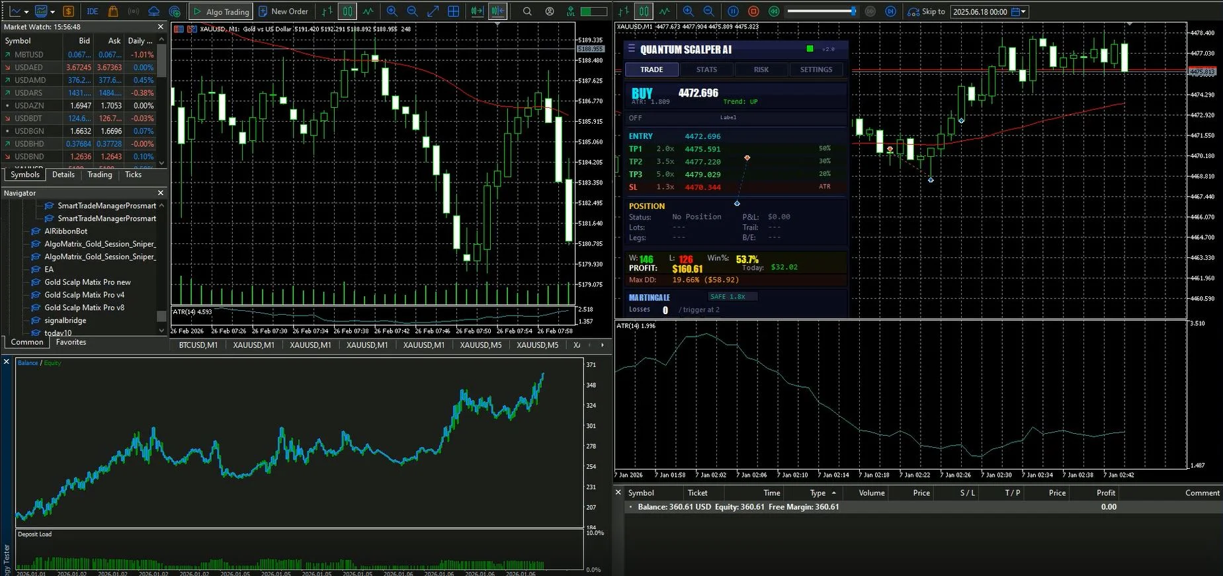Select Gold Scalp Matix Pro v4 advisor
The height and width of the screenshot is (576, 1223).
click(84, 295)
